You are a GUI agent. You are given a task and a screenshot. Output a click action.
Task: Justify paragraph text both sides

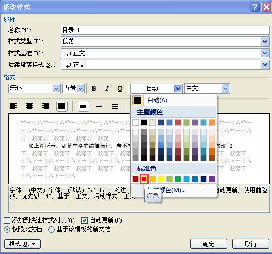pyautogui.click(x=62, y=106)
